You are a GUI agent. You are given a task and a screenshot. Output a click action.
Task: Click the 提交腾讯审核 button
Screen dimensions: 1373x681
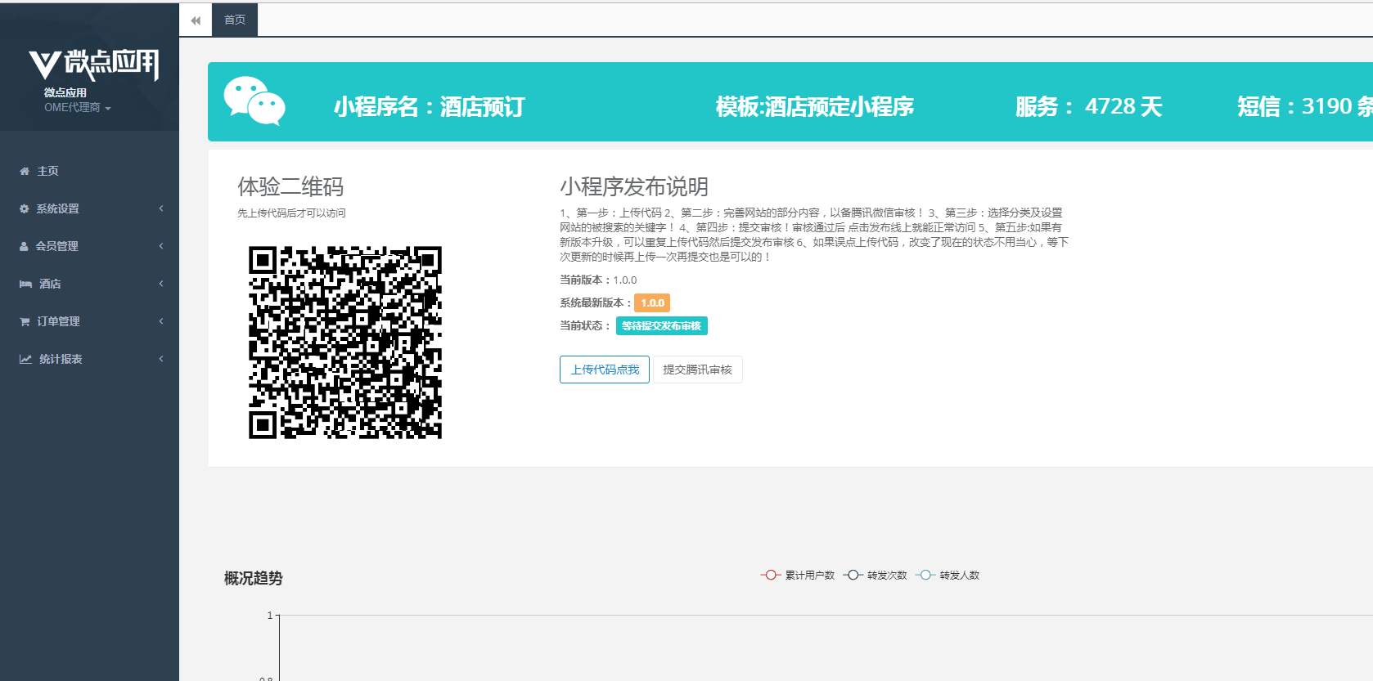tap(697, 370)
